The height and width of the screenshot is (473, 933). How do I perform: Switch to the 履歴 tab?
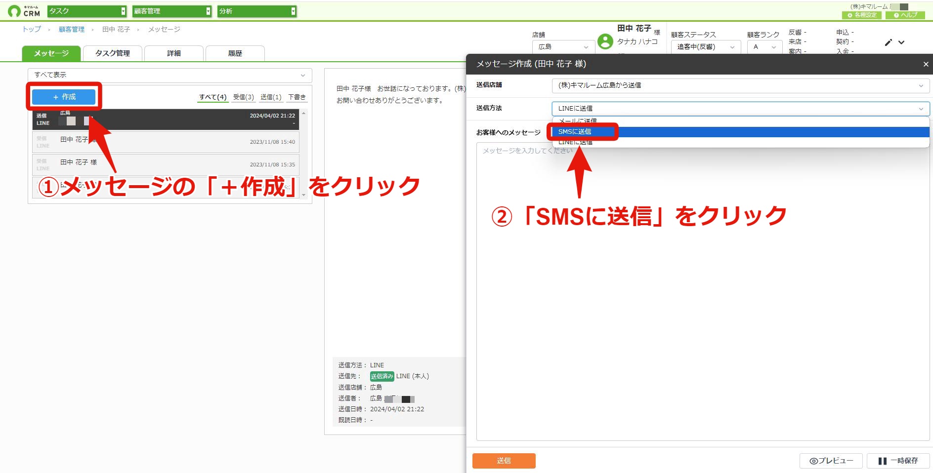(235, 53)
